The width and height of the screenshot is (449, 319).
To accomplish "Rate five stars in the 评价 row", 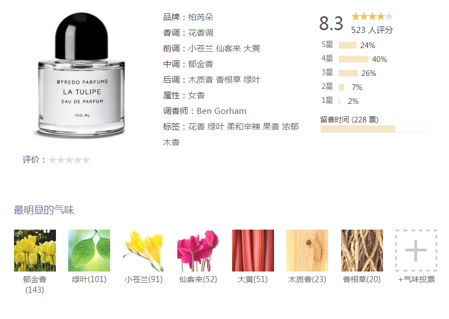I will point(86,160).
